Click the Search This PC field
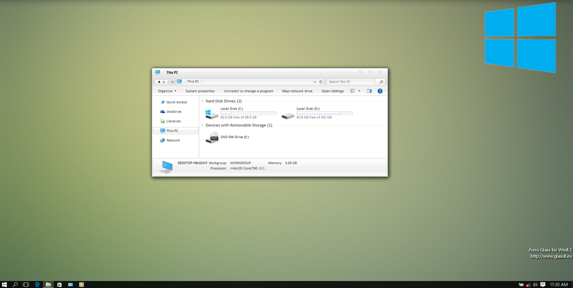This screenshot has height=288, width=573. click(351, 82)
